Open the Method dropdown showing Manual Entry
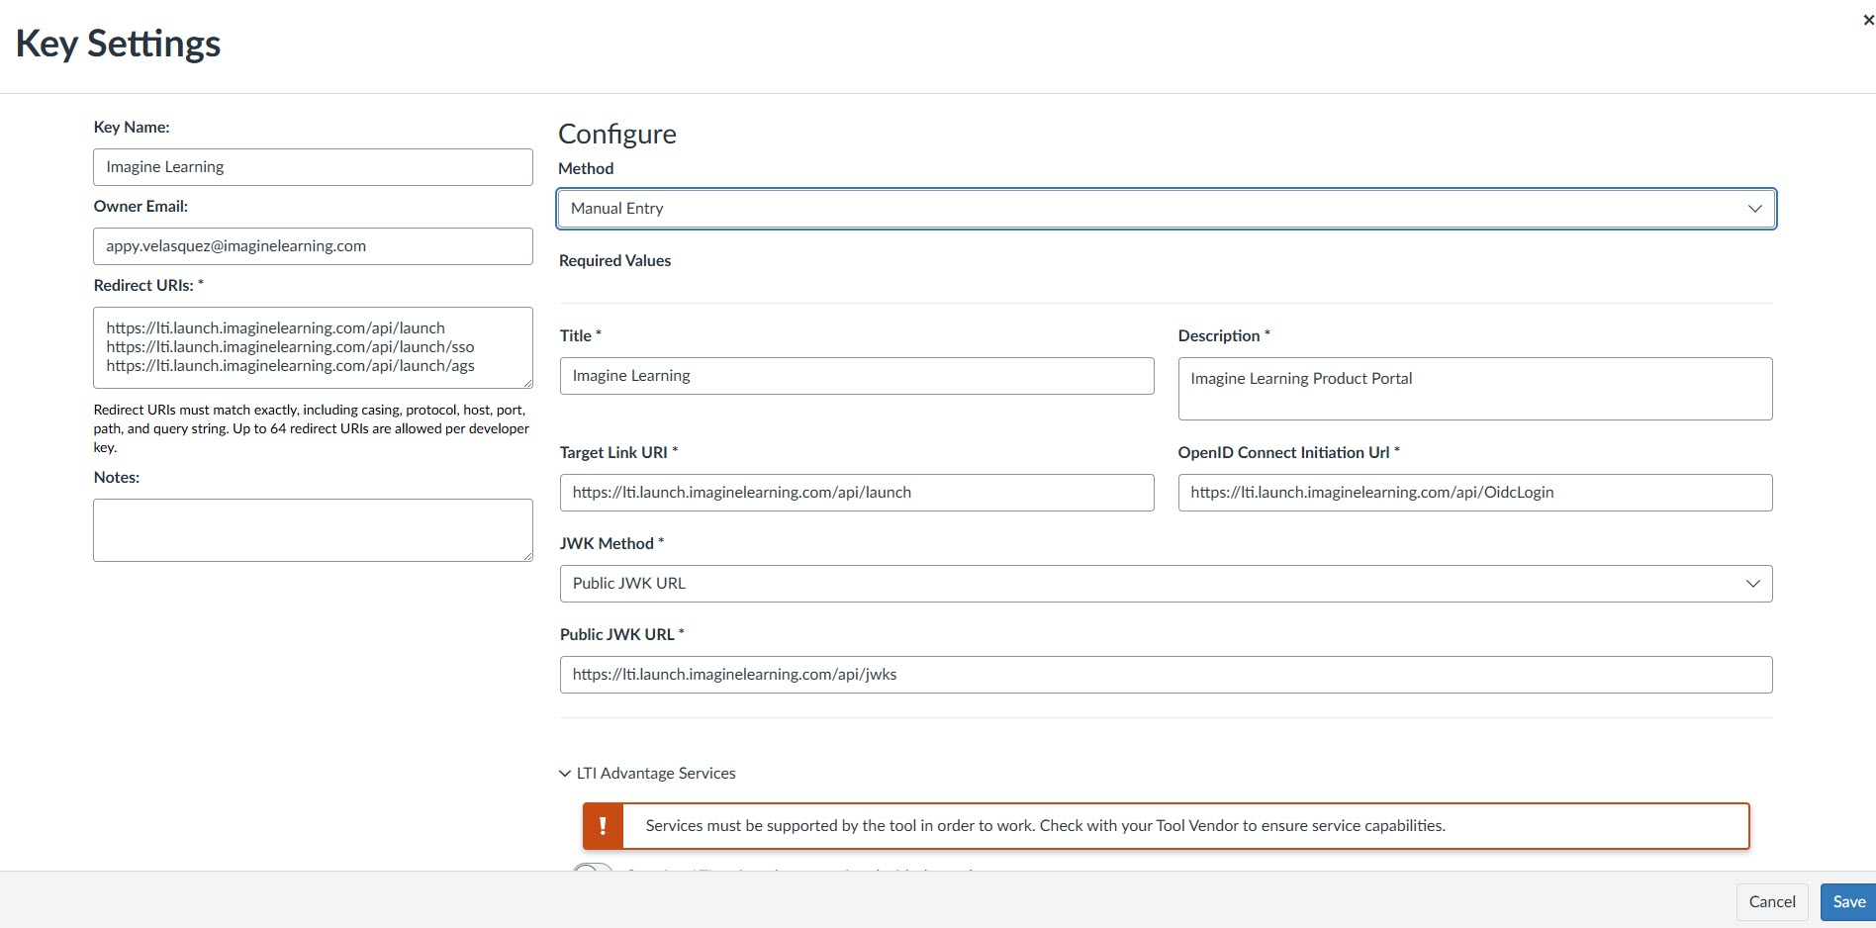This screenshot has width=1876, height=928. (x=1167, y=209)
